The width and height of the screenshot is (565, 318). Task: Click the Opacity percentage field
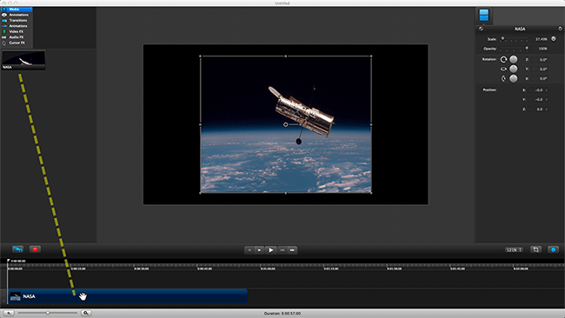(x=541, y=49)
